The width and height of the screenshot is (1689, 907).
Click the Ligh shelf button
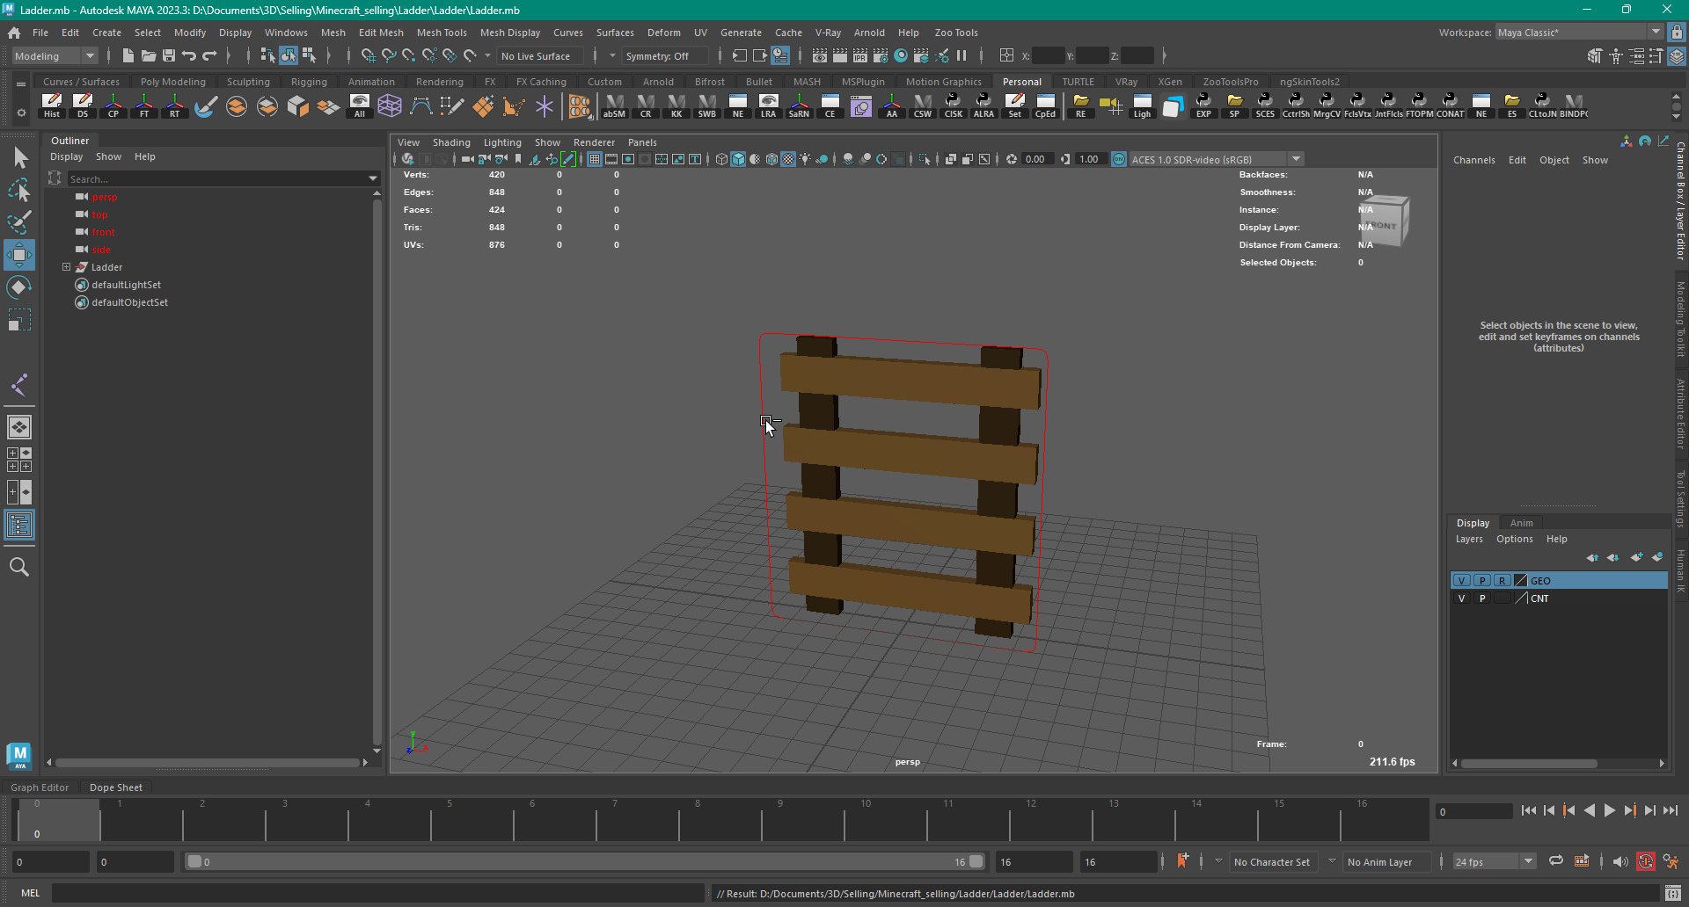[x=1142, y=105]
